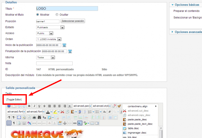
Task: Apply superscript with the A² icon
Action: point(110,112)
